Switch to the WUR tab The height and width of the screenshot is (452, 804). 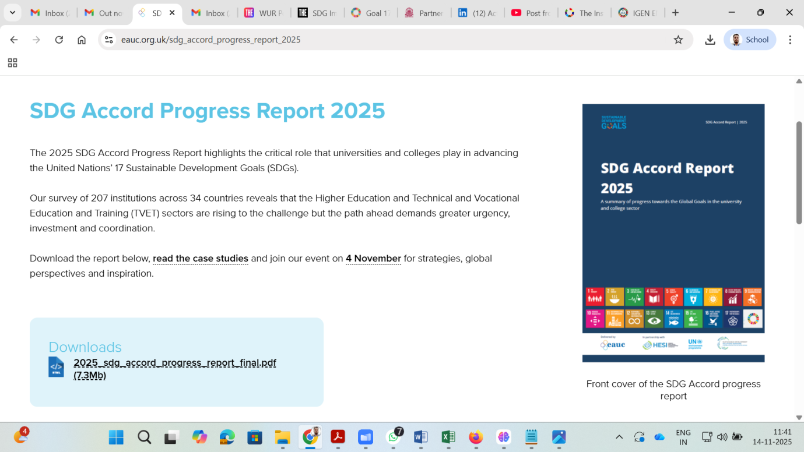pos(264,13)
